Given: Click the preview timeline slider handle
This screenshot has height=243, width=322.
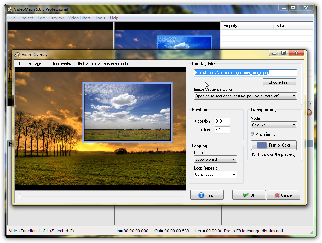Looking at the screenshot, I should point(19,196).
